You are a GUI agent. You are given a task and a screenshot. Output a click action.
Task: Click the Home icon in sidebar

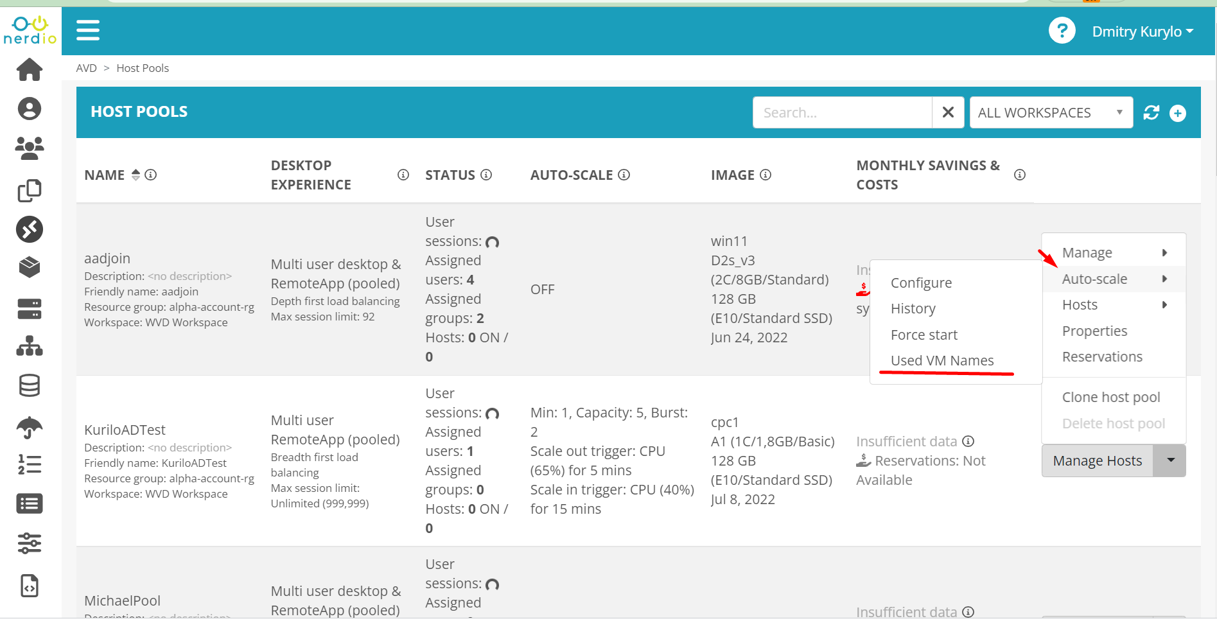(30, 69)
